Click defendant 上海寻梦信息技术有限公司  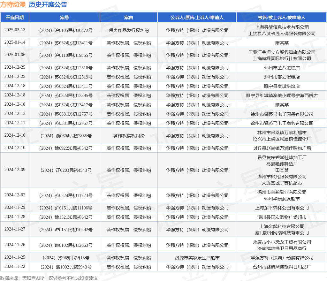point(282,27)
